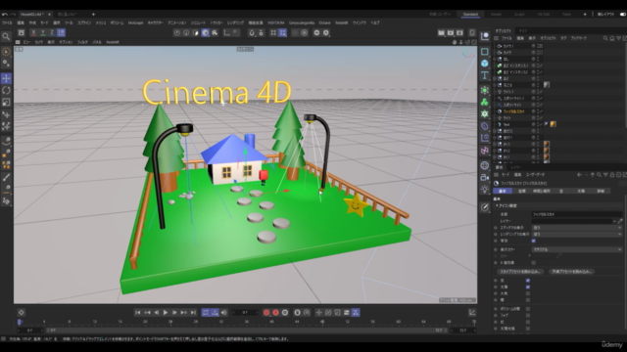This screenshot has height=352, width=627.
Task: Enable the 雲 (clouds) checkbox
Action: tap(528, 300)
